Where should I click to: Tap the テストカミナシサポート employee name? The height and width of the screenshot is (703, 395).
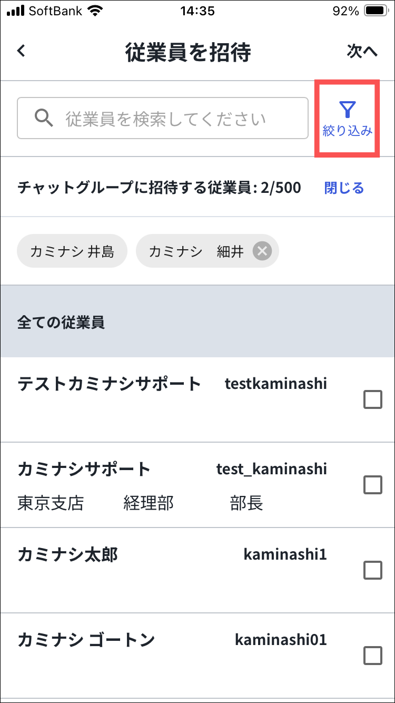click(x=110, y=384)
